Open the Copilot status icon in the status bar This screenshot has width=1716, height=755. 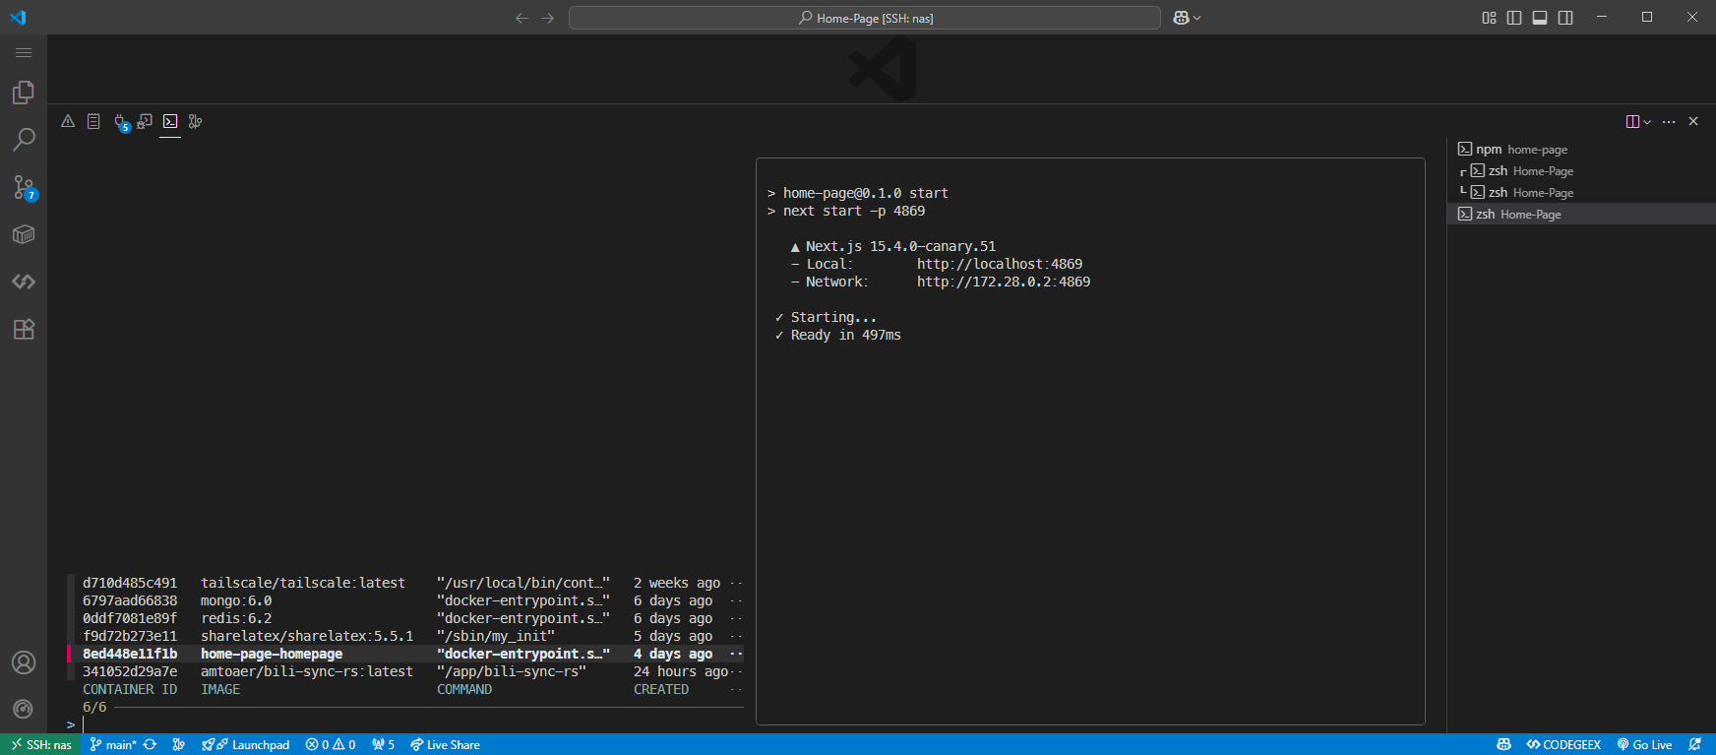tap(1503, 744)
